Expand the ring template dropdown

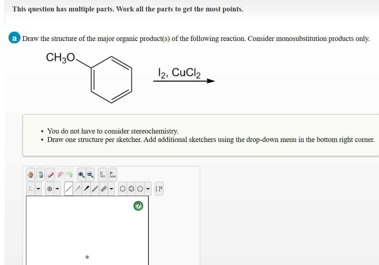click(147, 189)
